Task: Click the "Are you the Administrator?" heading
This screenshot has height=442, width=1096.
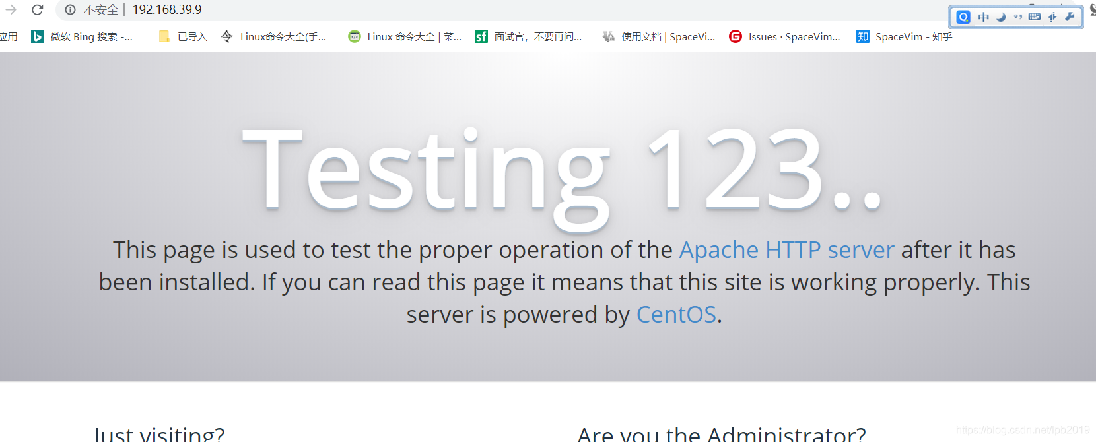Action: [x=722, y=434]
